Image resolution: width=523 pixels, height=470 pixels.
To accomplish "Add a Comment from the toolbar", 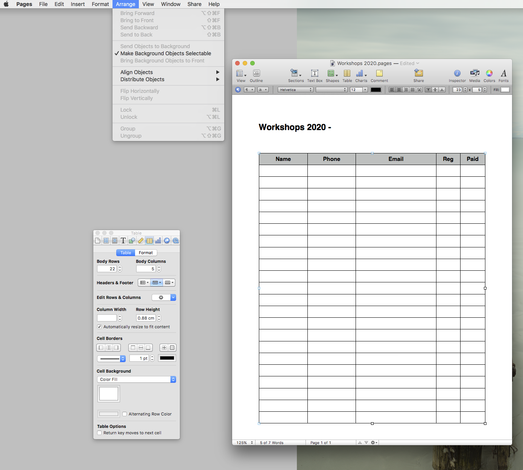I will (x=379, y=76).
